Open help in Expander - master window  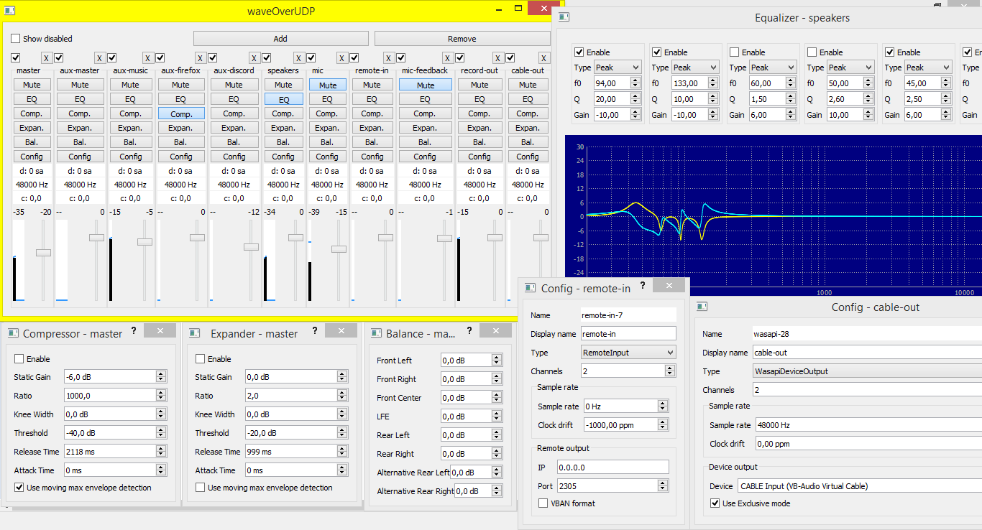coord(314,331)
